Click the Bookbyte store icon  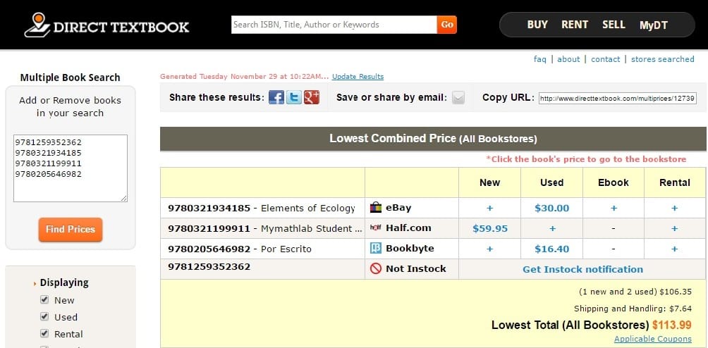(377, 249)
